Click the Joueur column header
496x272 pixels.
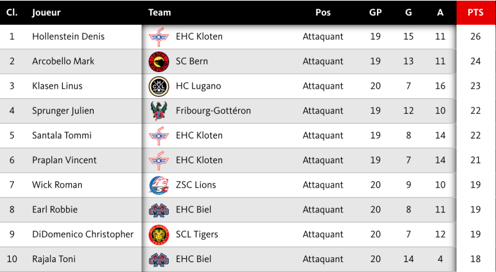point(46,12)
